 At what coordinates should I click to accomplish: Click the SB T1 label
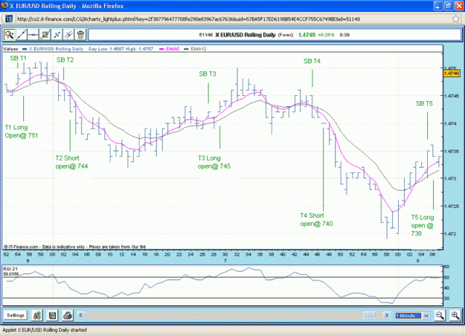point(18,58)
